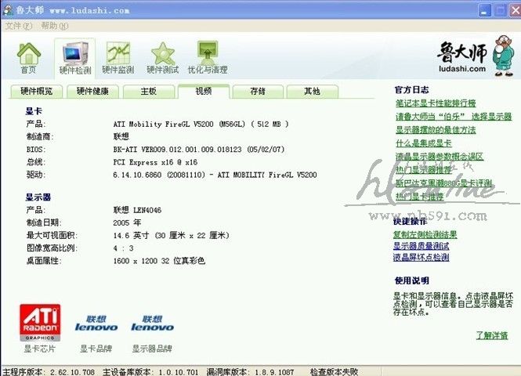
Task: Click the ATI Radeon graphics chip logo
Action: point(40,323)
